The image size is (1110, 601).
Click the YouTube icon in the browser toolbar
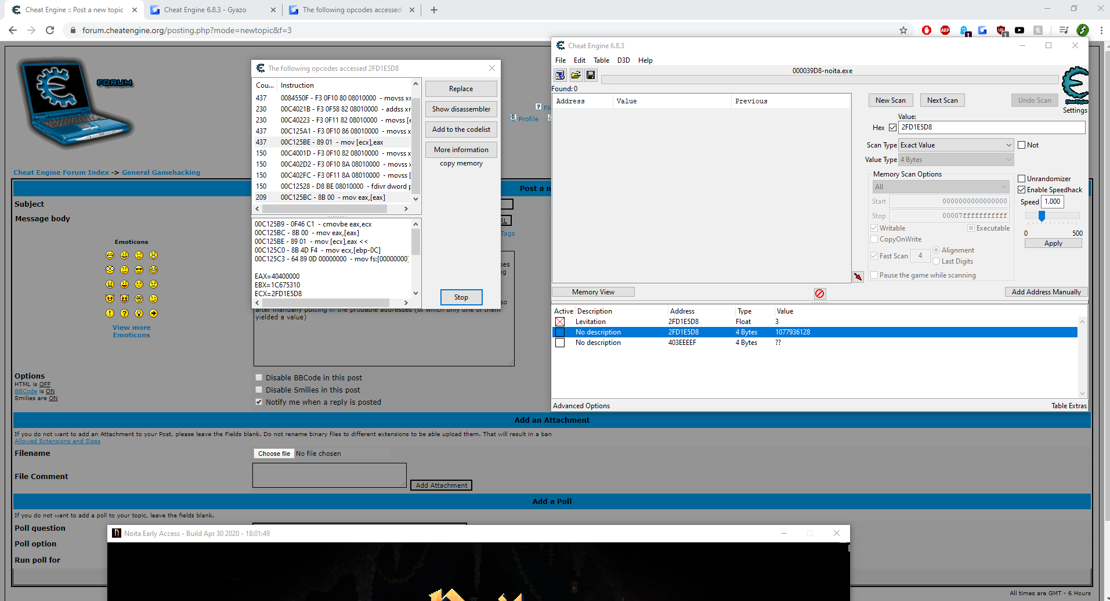1020,30
